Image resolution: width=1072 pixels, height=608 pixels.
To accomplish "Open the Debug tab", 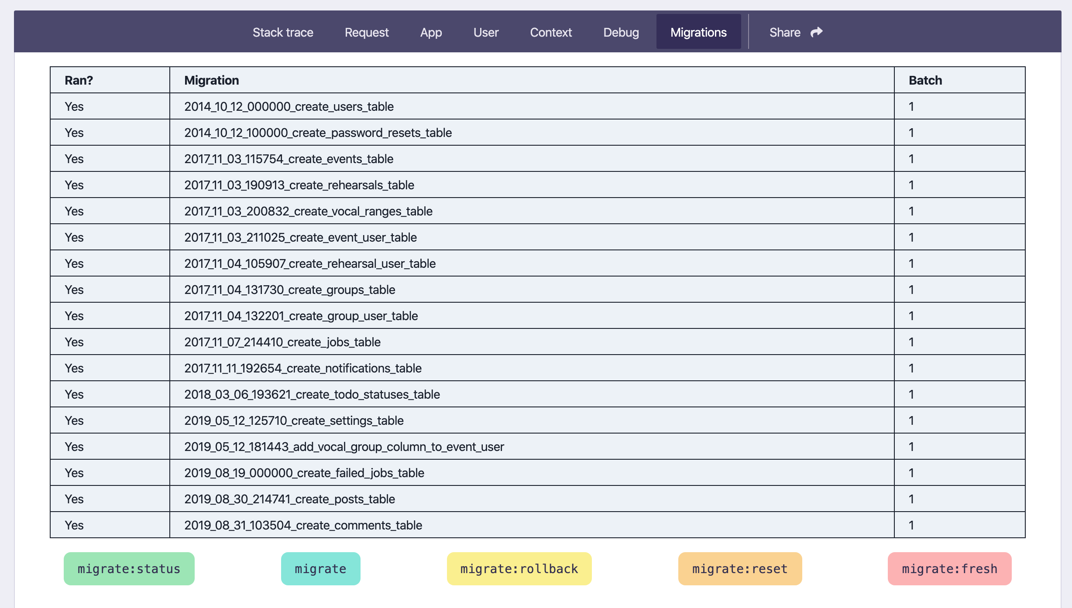I will (621, 32).
